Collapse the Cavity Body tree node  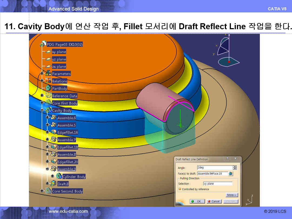tap(42, 110)
